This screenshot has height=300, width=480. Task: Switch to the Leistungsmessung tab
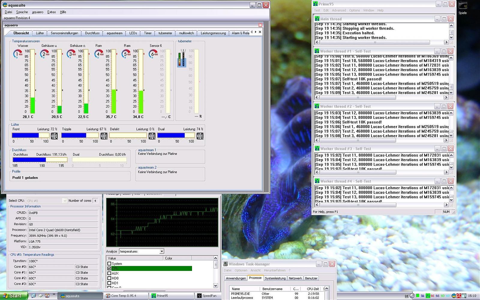pyautogui.click(x=213, y=33)
